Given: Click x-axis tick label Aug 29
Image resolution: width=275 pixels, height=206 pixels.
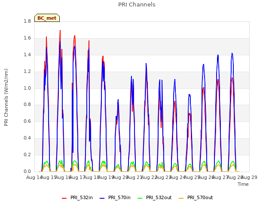Looking at the screenshot, I should pos(249,177).
